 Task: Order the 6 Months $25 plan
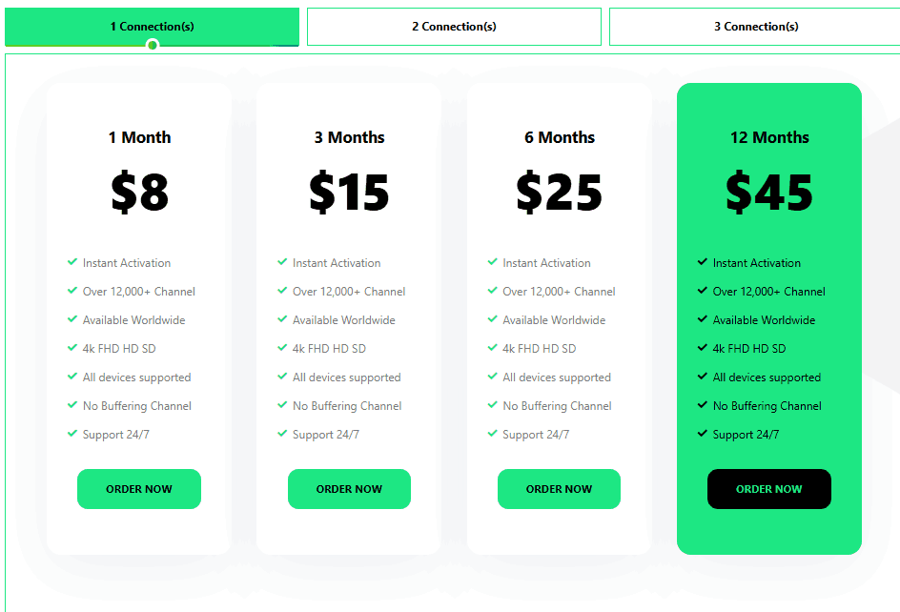(x=559, y=489)
